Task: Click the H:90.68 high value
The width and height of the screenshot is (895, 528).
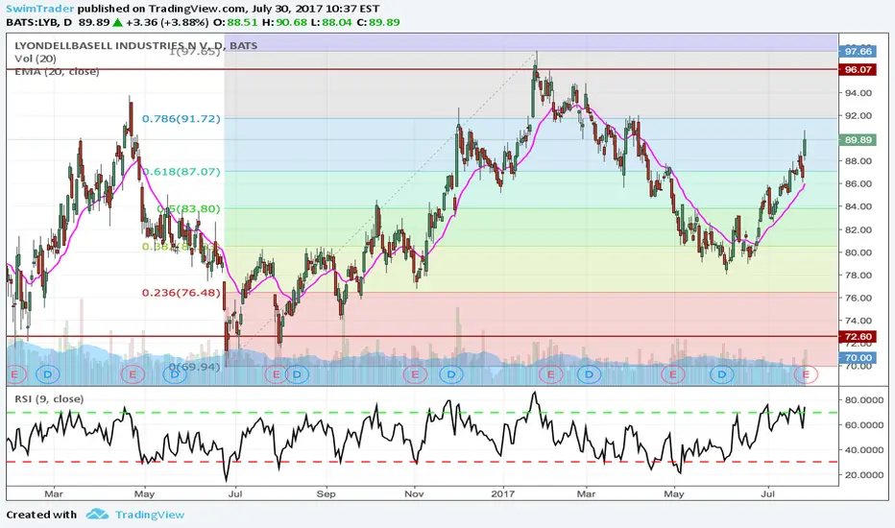Action: tap(285, 22)
